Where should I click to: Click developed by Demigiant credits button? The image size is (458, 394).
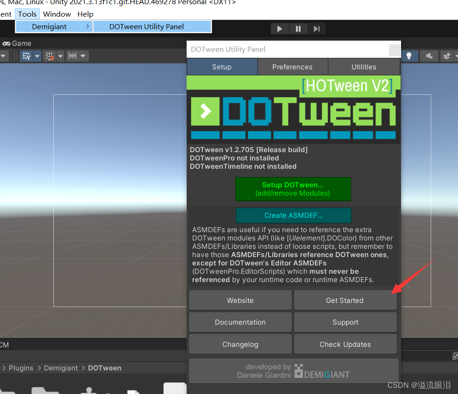click(x=294, y=371)
